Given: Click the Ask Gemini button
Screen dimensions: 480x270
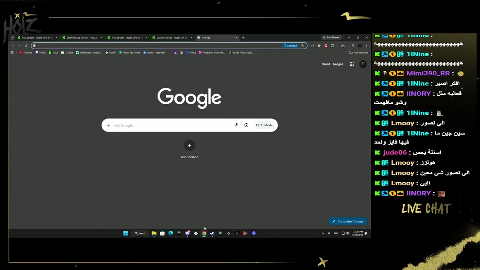Looking at the screenshot, I should (x=331, y=37).
